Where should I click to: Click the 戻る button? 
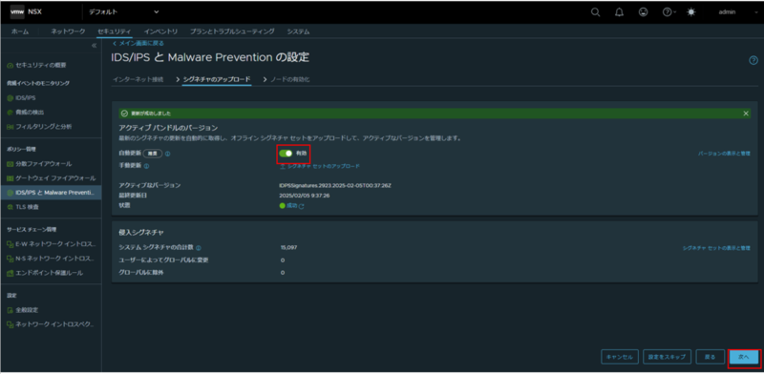[710, 357]
